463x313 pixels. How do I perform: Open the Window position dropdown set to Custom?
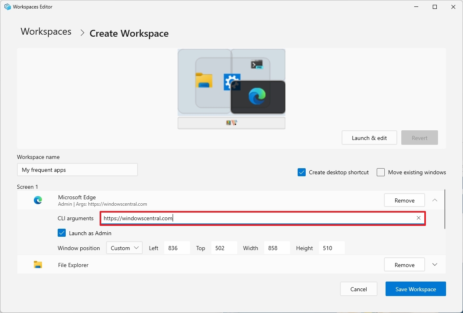coord(124,248)
